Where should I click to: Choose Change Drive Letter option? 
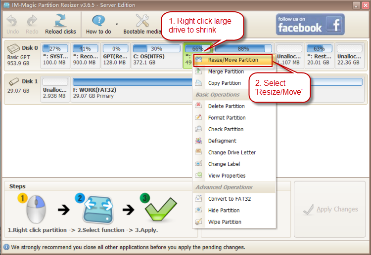232,152
